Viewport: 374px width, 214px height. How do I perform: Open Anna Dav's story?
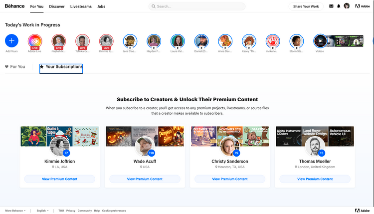(225, 41)
